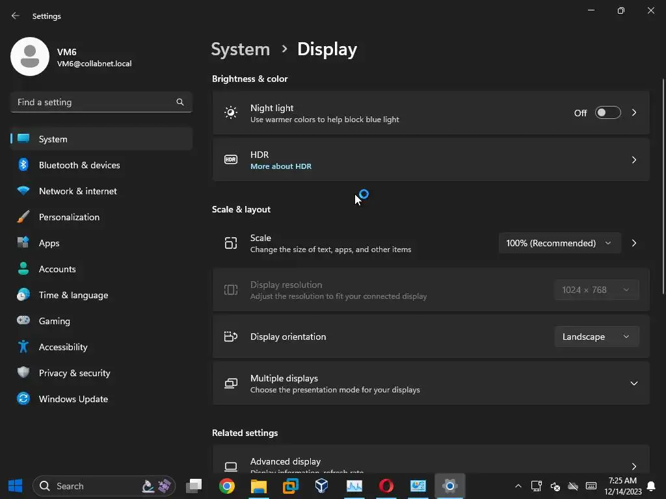Open Advanced display chevron

(633, 467)
